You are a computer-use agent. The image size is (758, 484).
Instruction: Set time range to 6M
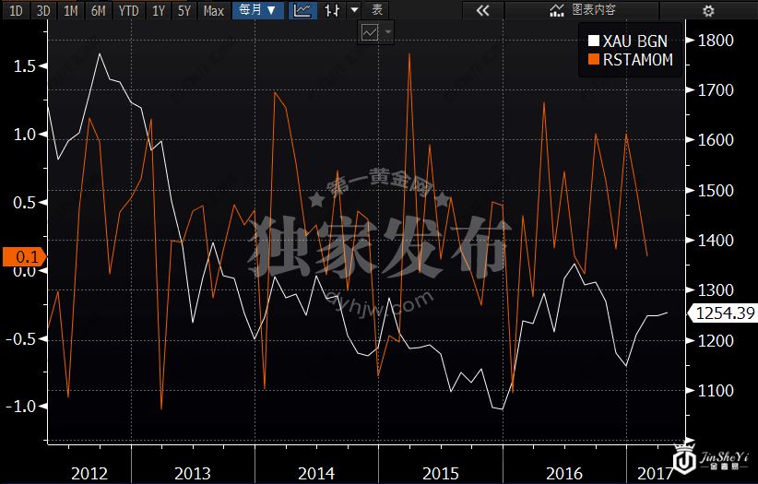[x=98, y=11]
